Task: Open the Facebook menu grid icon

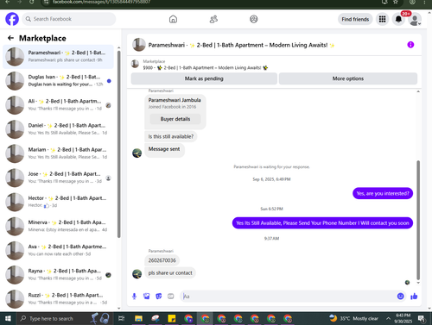Action: pos(382,19)
